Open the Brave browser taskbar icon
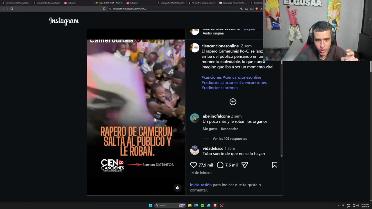Screen dimensions: 372x209 point(215,206)
